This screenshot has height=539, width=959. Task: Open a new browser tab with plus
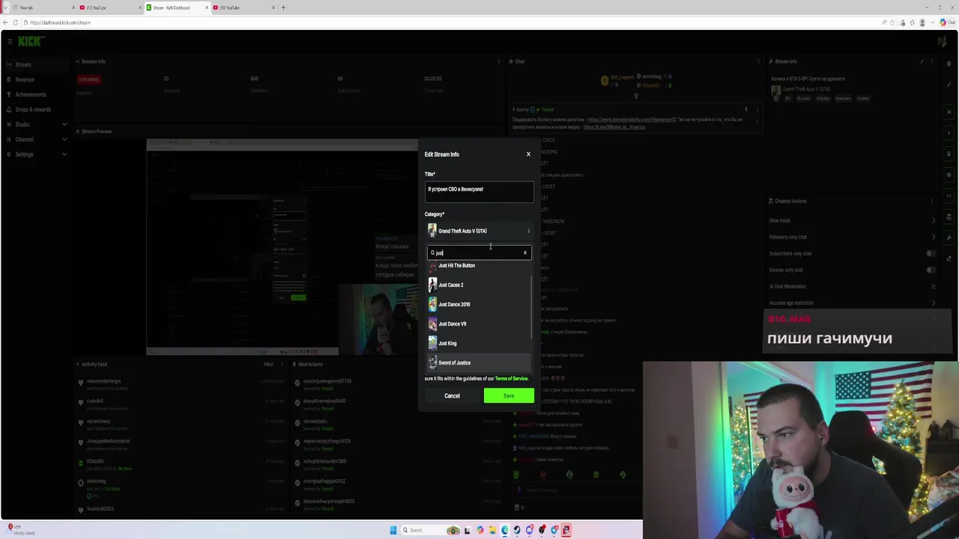pos(283,7)
